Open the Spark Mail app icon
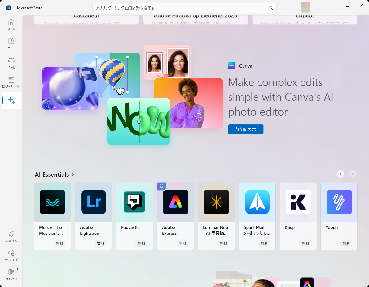The height and width of the screenshot is (287, 369). pyautogui.click(x=257, y=202)
